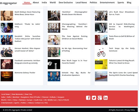Click the Middle East footer link
Screen dimensions: 139x112
pyautogui.click(x=52, y=100)
